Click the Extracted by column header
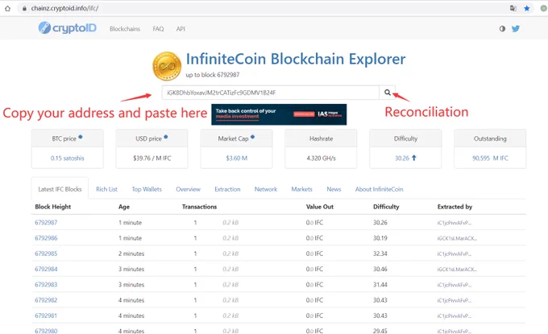Screen dimensions: 548x334 [455, 207]
